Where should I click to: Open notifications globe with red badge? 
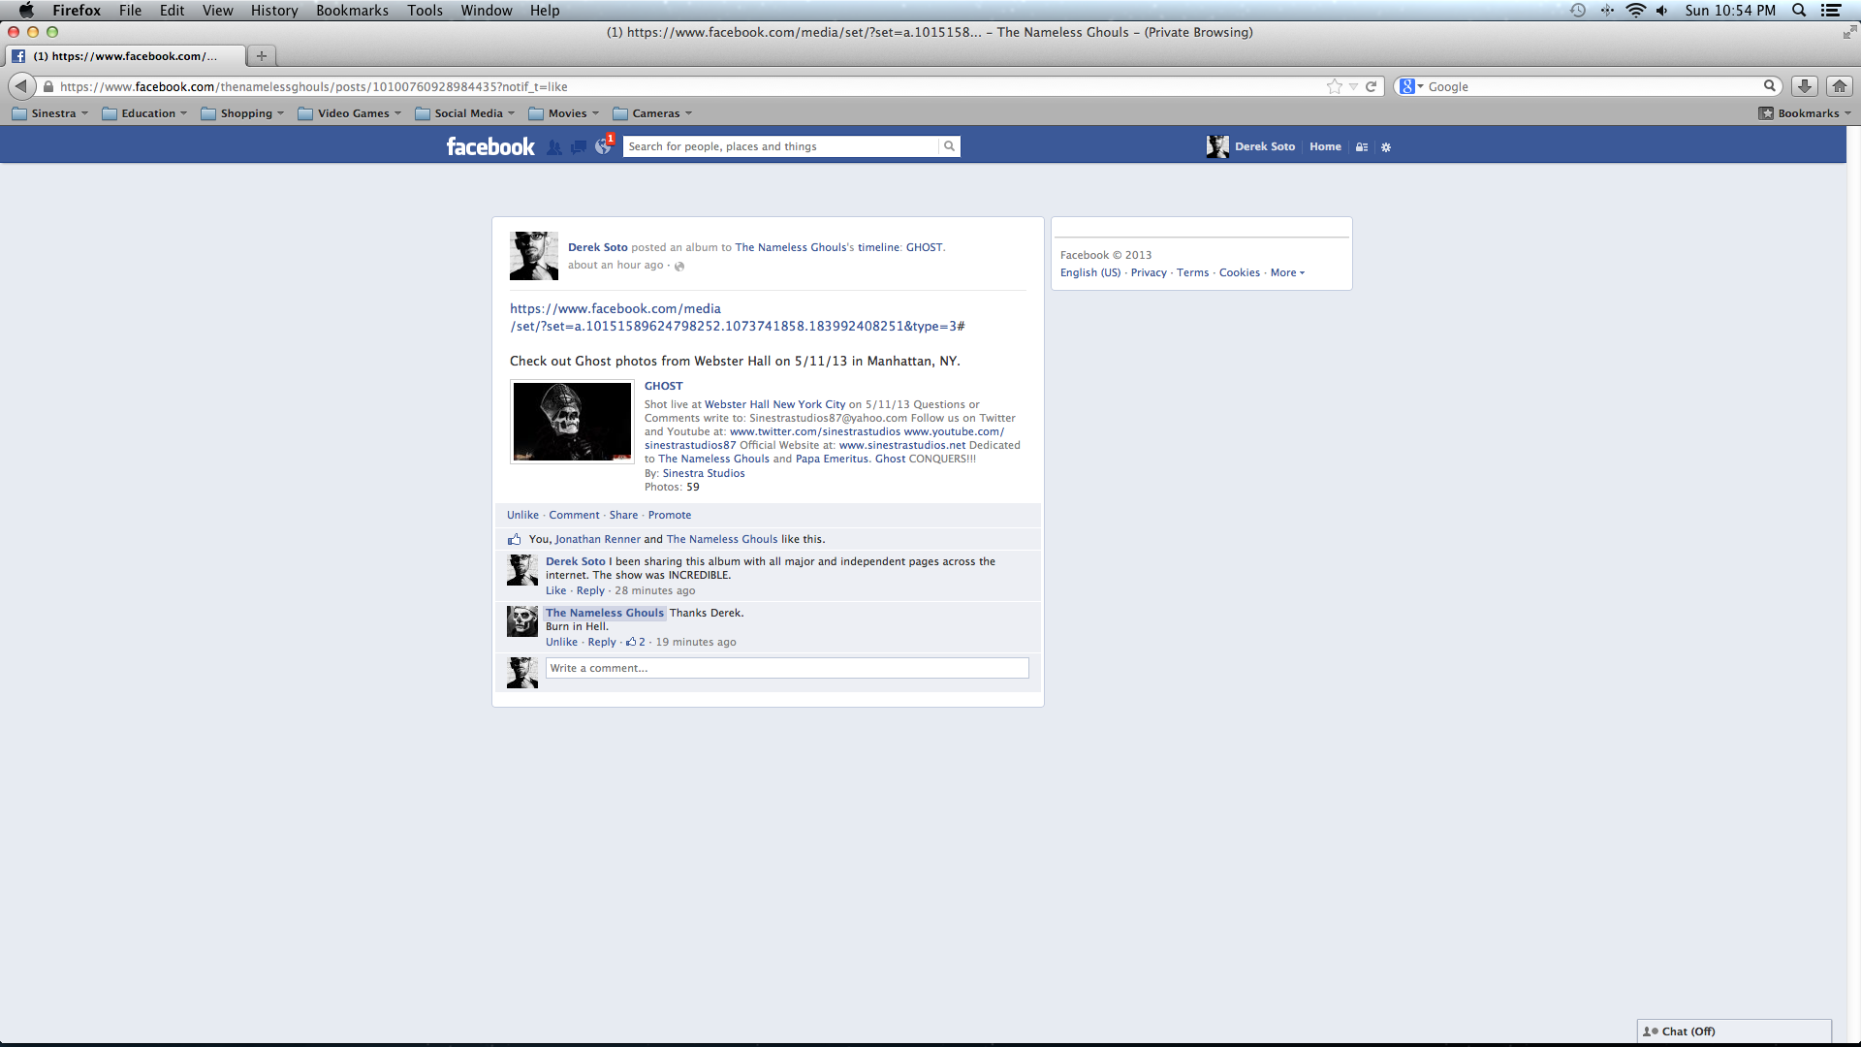[603, 146]
